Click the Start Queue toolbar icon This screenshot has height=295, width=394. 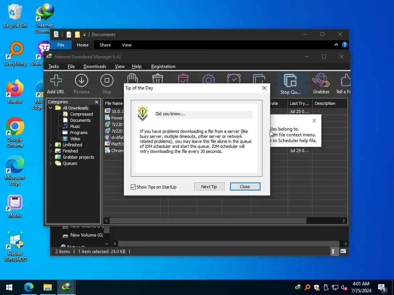point(259,78)
